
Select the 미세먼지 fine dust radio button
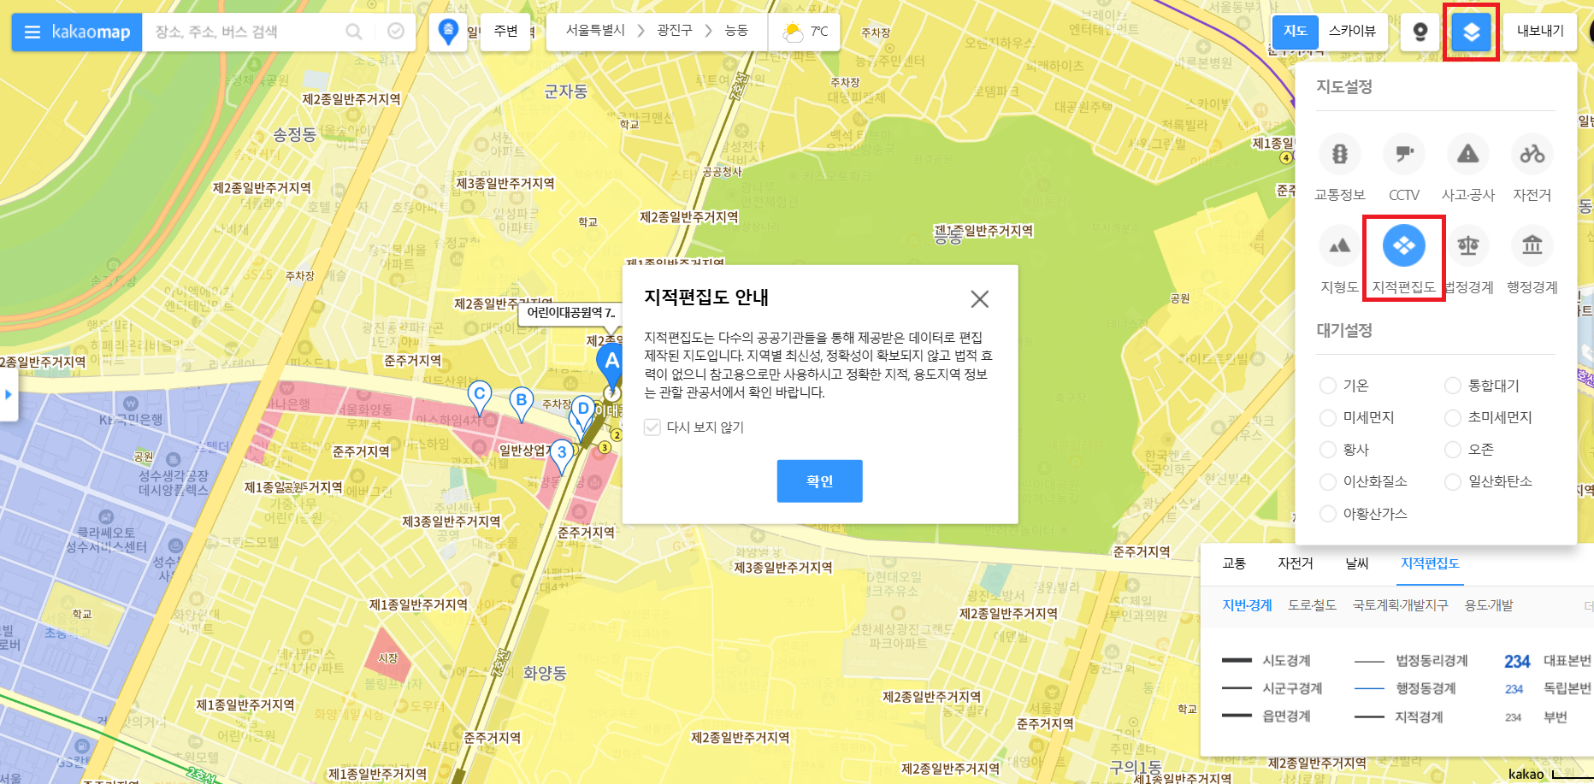(1328, 417)
